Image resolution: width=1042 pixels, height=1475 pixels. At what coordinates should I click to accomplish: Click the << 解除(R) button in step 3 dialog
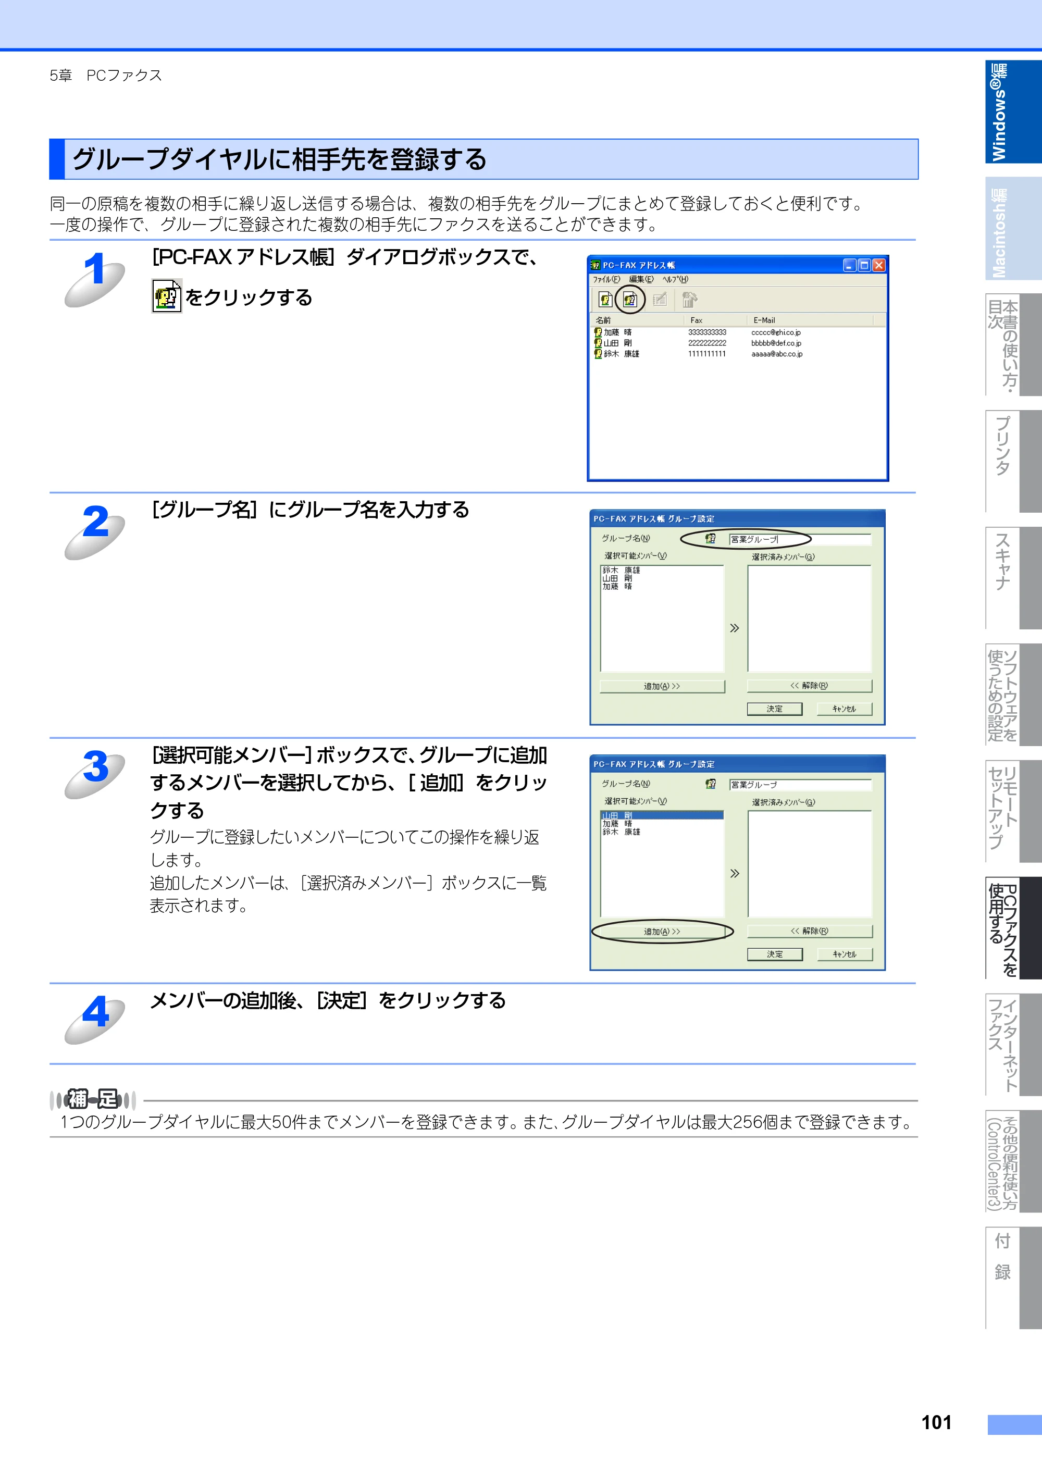810,932
